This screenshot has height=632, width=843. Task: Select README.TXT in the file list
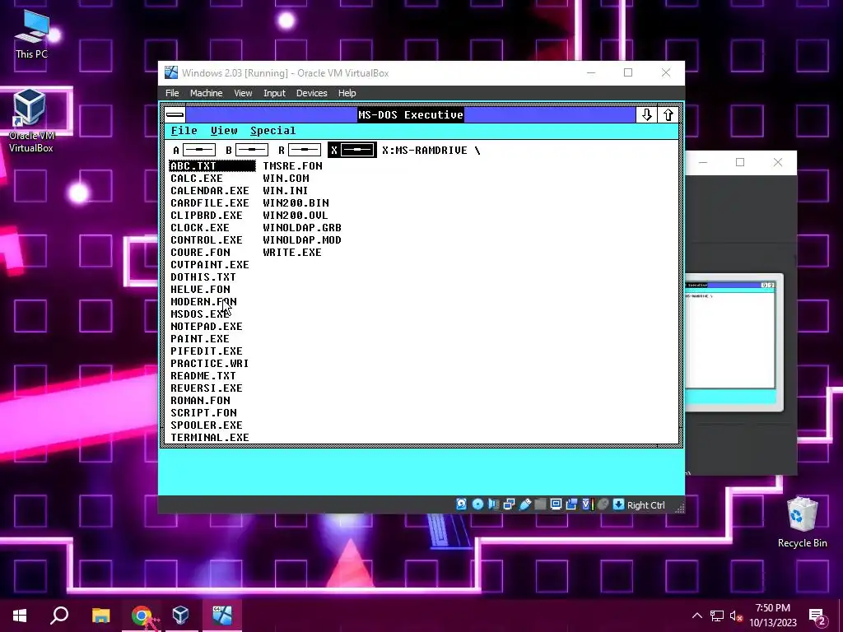pyautogui.click(x=203, y=376)
